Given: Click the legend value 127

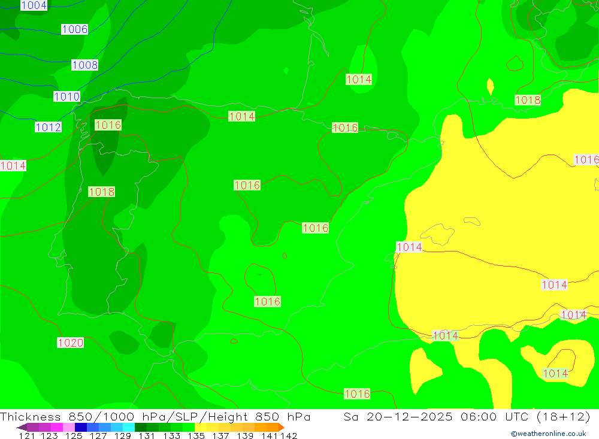Looking at the screenshot, I should [x=98, y=435].
